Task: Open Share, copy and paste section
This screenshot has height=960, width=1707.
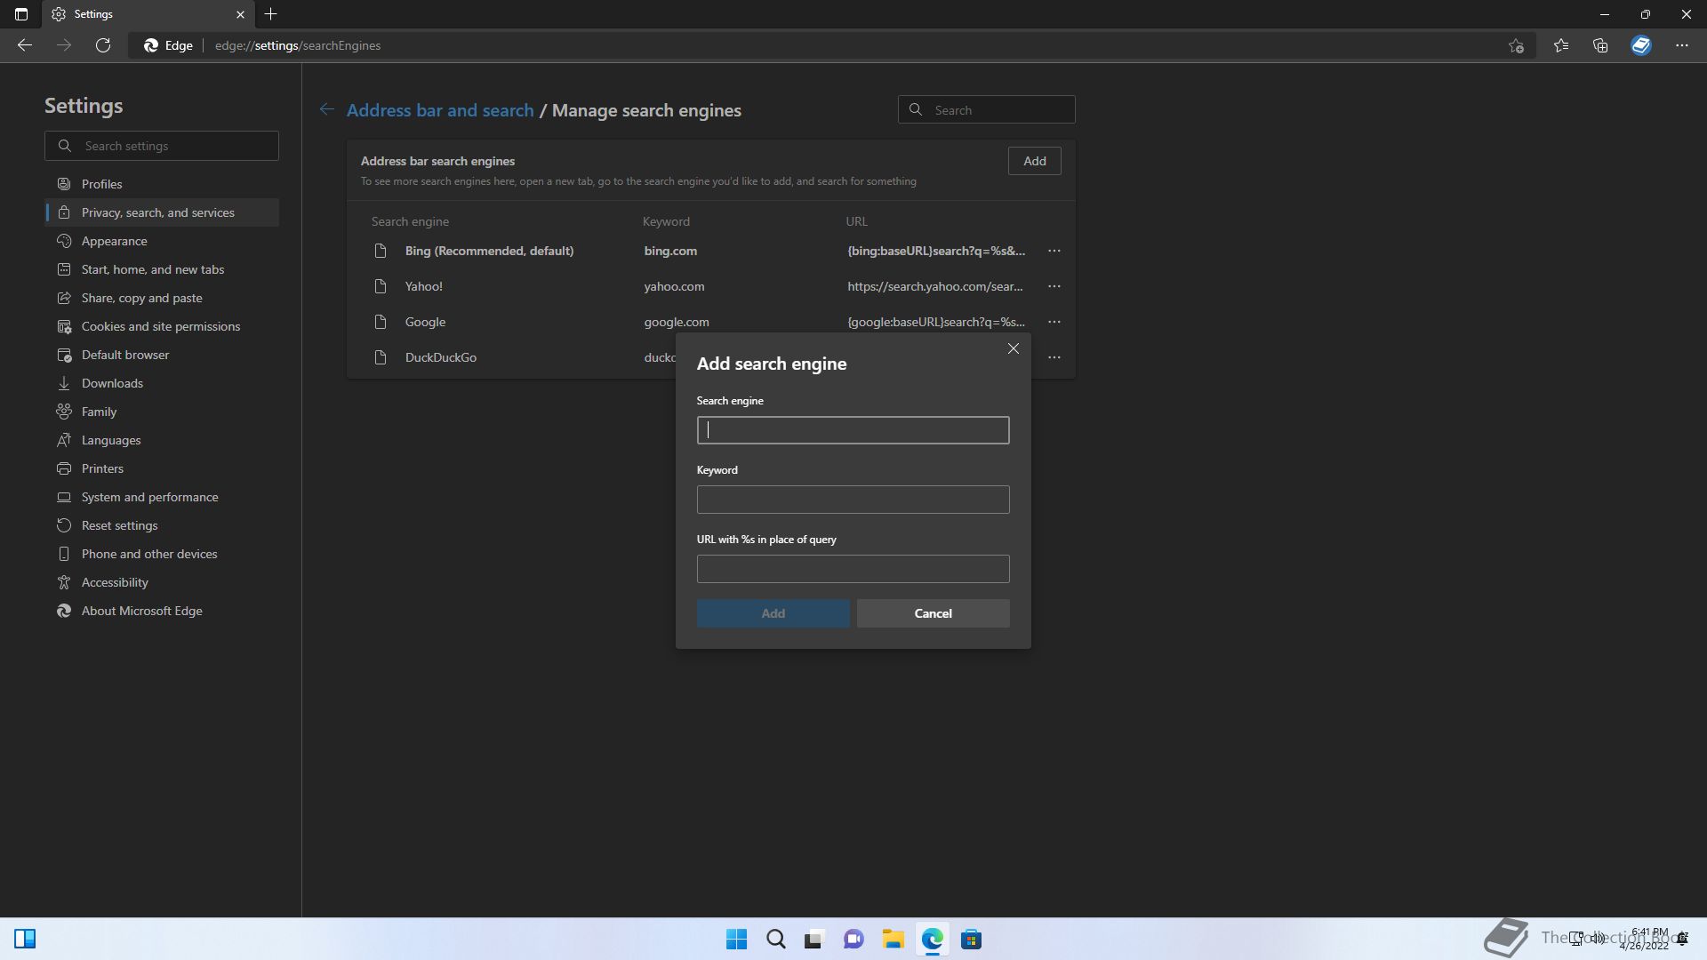Action: coord(162,298)
